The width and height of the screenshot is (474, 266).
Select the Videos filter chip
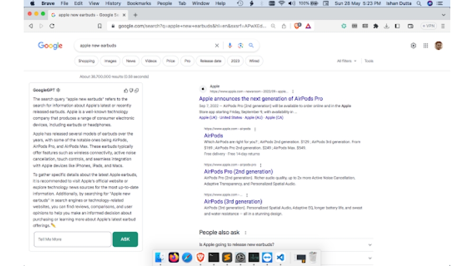151,61
